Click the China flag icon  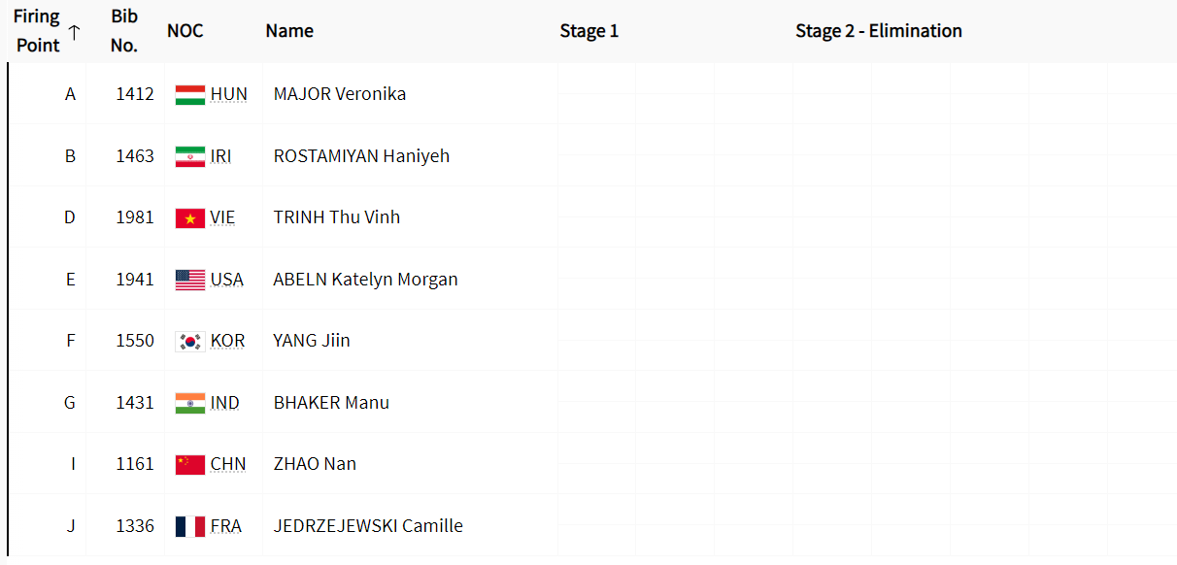pos(190,464)
